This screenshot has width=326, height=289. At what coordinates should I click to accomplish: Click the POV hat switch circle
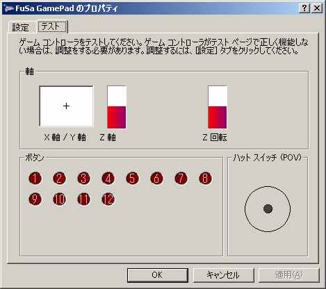pos(268,209)
